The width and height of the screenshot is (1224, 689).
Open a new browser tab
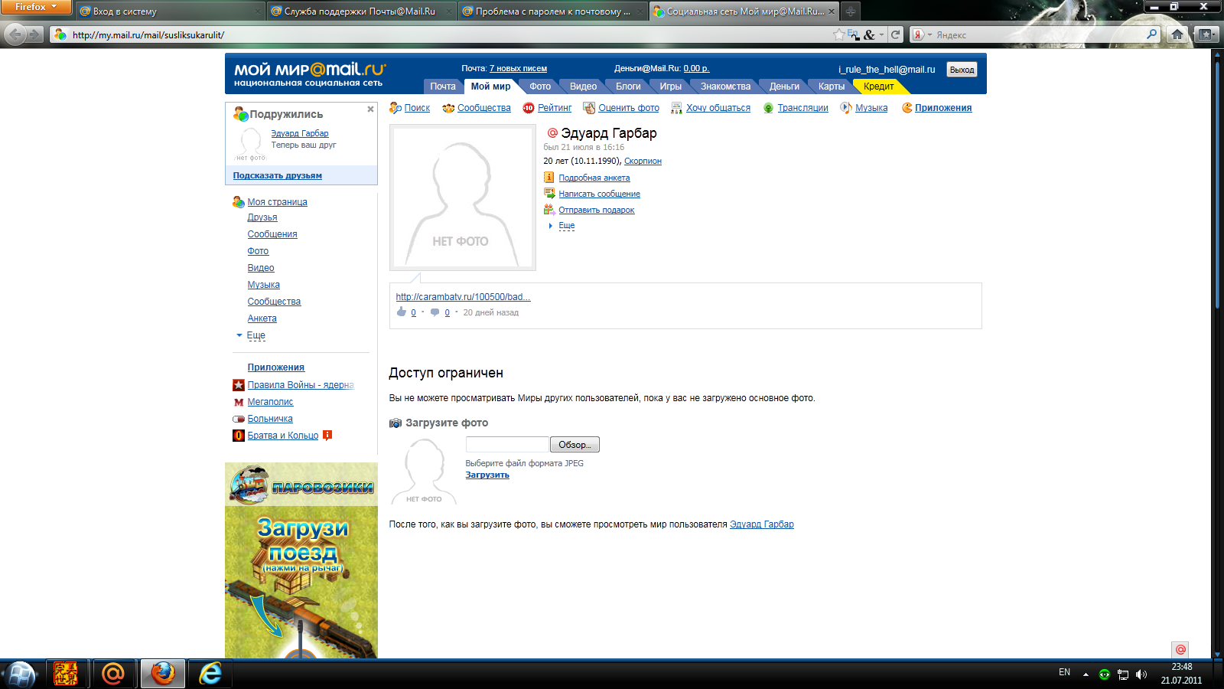850,11
